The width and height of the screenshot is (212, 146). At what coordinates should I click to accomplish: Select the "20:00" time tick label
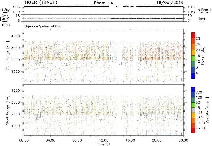point(157,140)
